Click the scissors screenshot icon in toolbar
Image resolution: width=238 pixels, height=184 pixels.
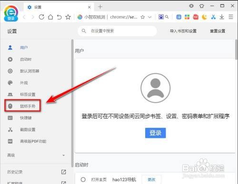(213, 17)
